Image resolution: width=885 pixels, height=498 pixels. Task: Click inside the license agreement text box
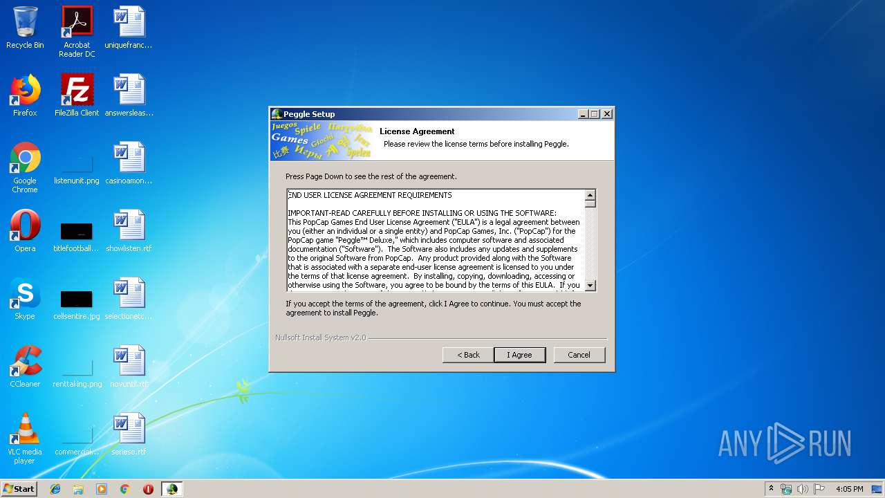pos(436,240)
